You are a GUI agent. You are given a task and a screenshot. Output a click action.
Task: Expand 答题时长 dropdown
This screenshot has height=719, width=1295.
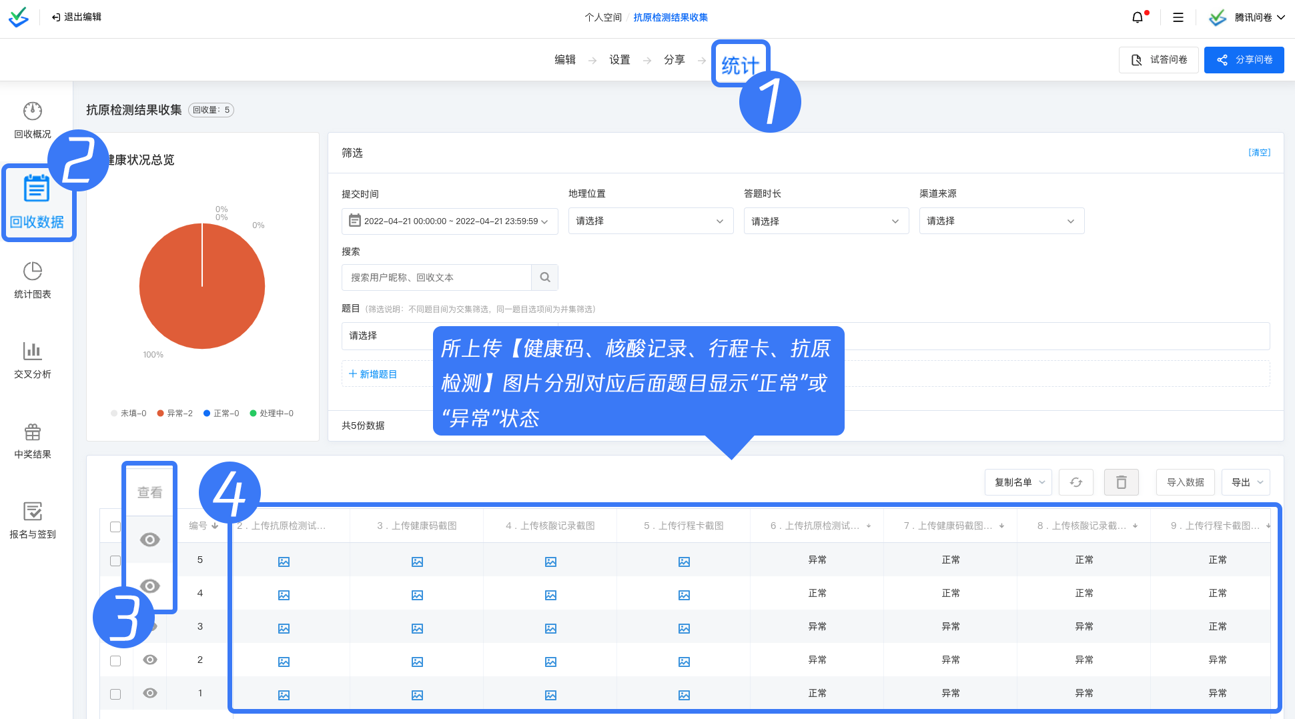coord(826,221)
